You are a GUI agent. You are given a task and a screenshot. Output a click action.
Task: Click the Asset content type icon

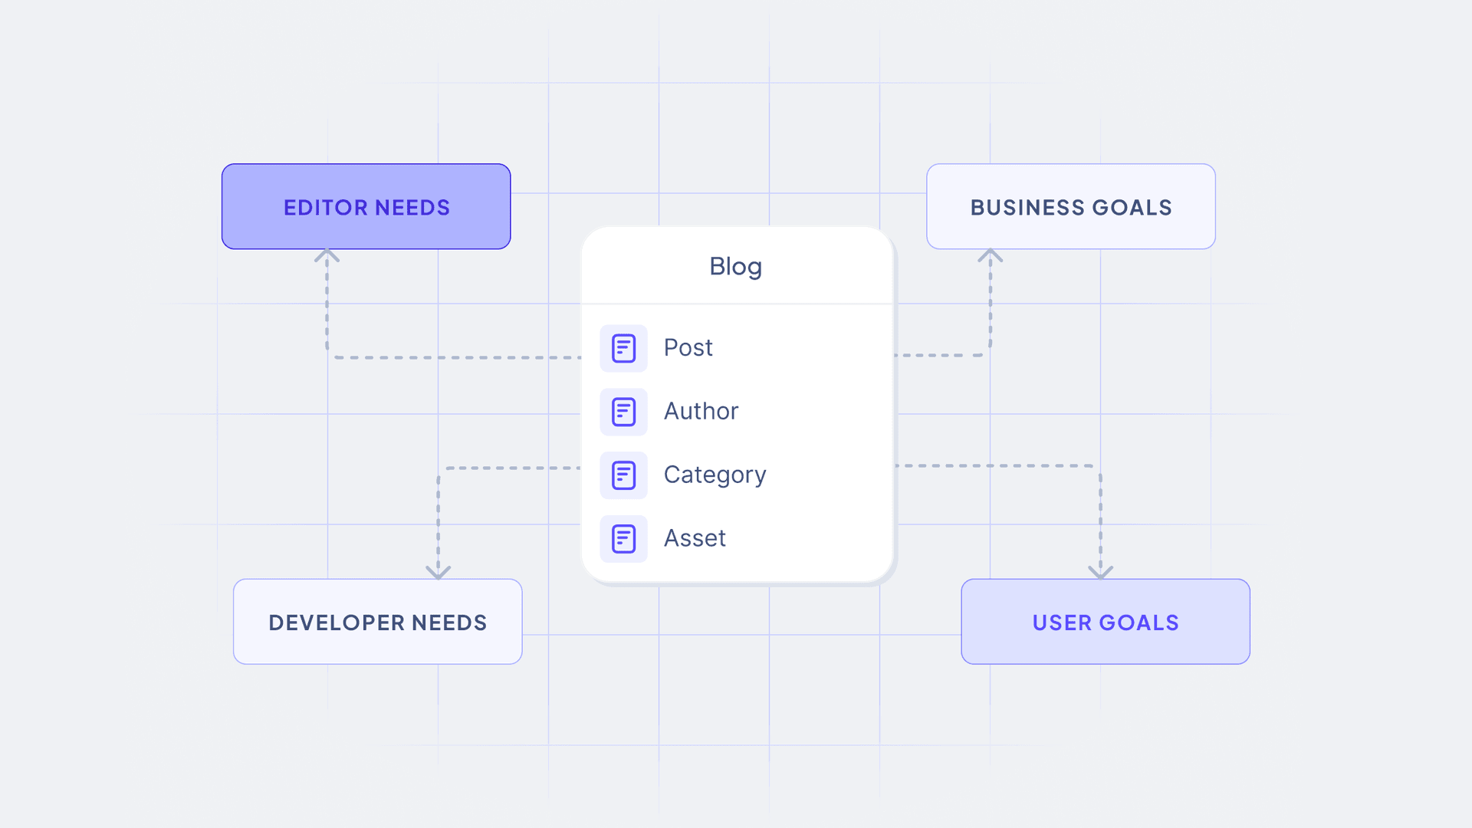pos(623,537)
